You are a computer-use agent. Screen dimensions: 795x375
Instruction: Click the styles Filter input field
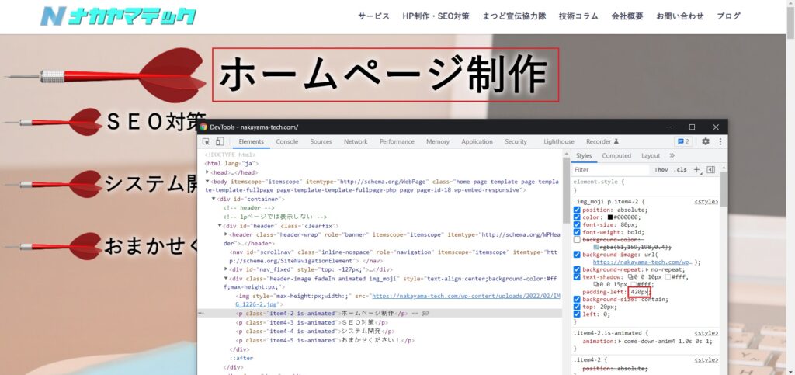[611, 170]
